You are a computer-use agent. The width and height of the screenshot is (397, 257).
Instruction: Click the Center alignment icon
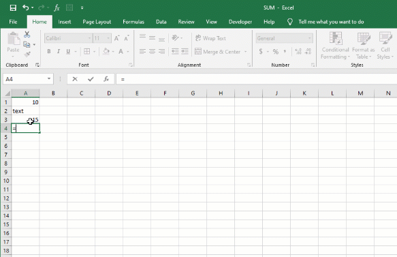click(152, 51)
